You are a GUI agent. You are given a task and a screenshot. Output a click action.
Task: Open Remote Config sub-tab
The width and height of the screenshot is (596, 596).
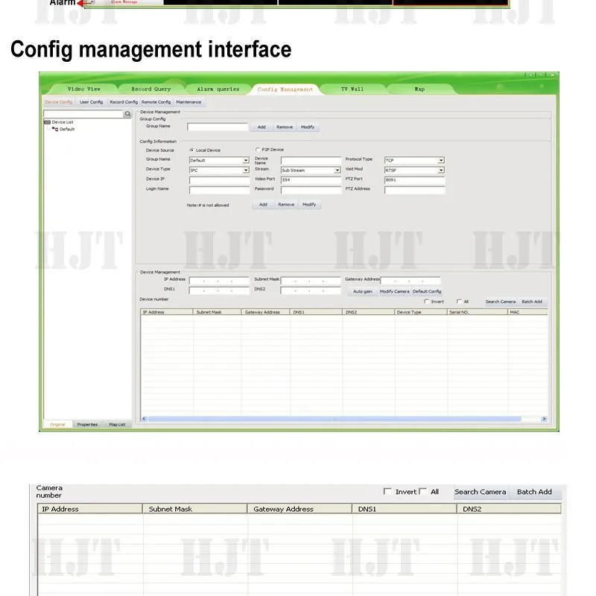click(x=156, y=102)
